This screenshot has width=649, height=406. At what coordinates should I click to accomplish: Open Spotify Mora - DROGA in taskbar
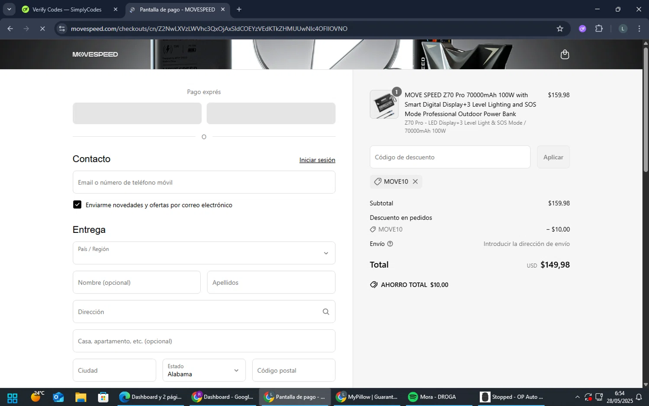[439, 397]
